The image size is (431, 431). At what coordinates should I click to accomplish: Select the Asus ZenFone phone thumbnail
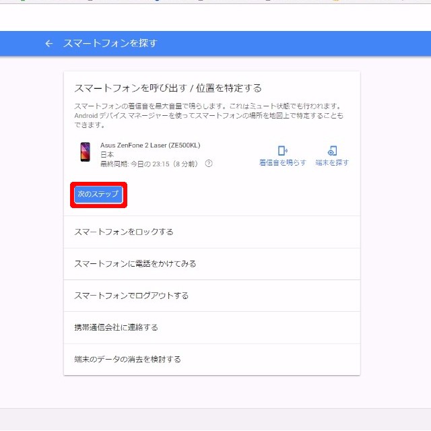click(86, 152)
